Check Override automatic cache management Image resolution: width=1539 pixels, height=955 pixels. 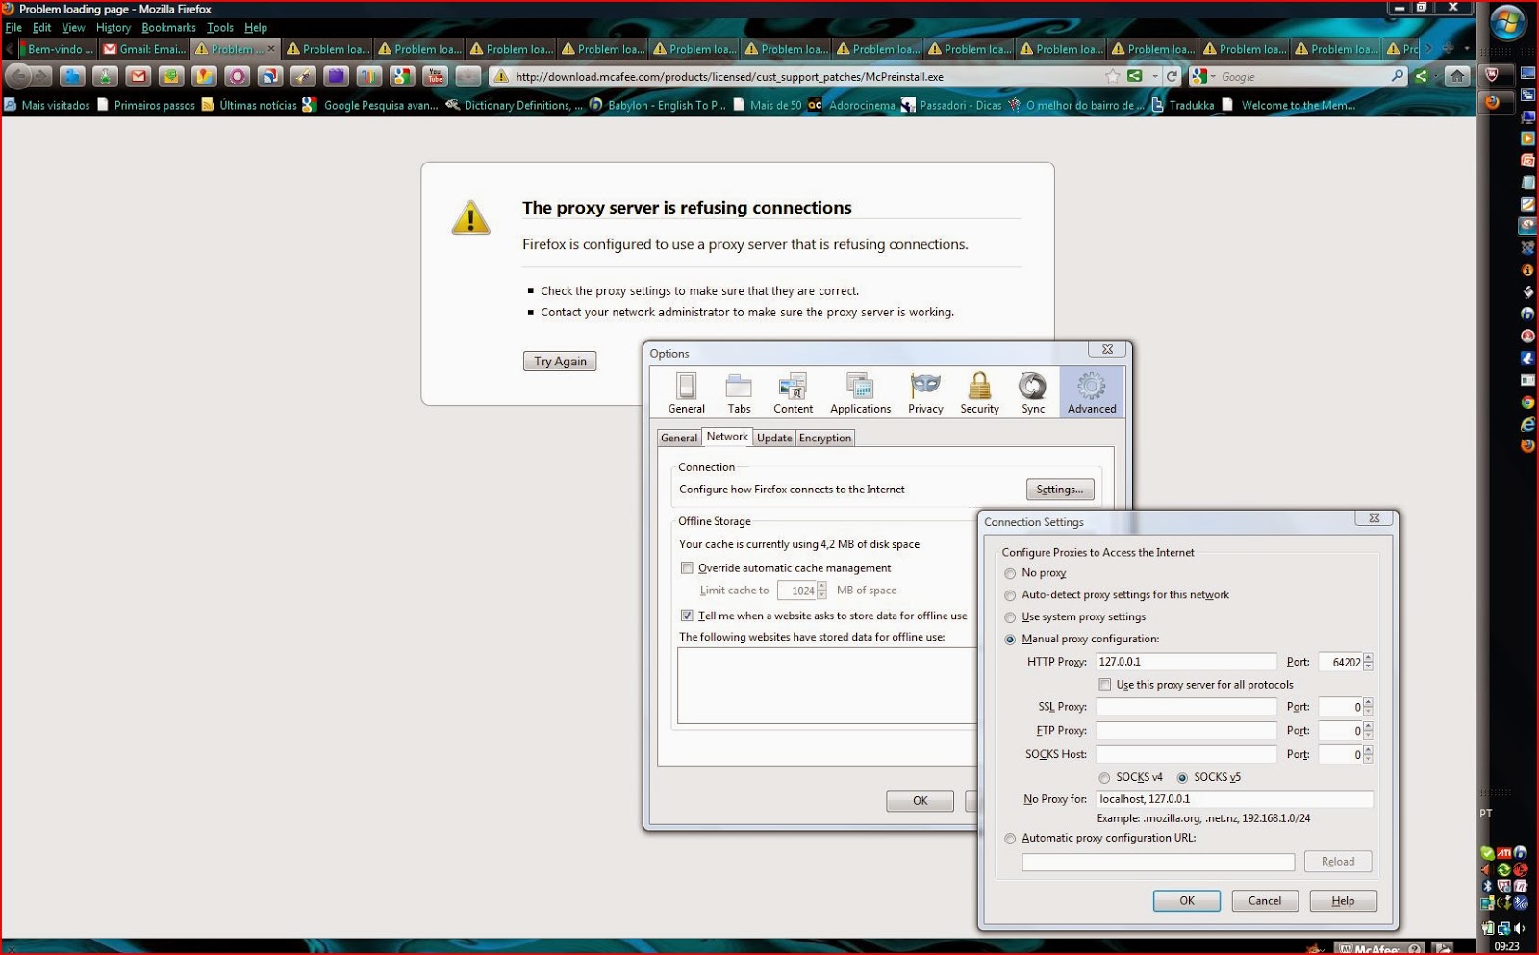tap(687, 568)
